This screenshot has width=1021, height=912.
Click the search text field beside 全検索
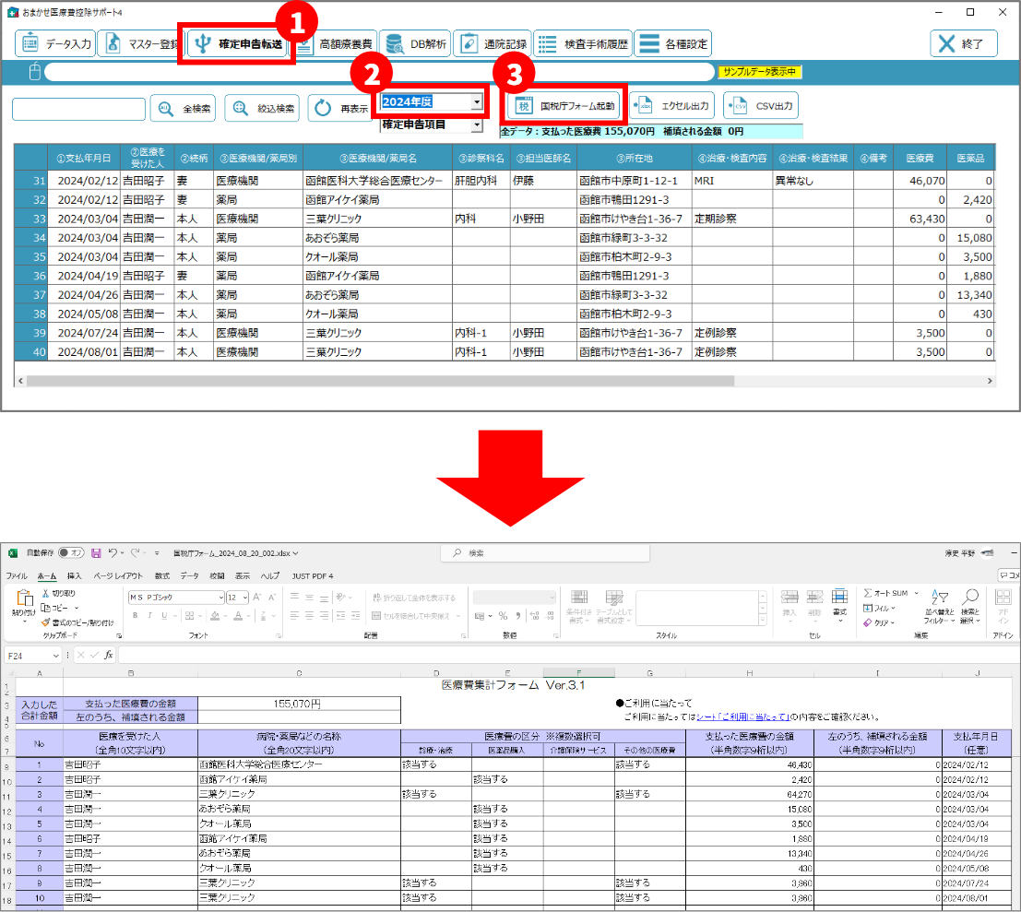78,109
